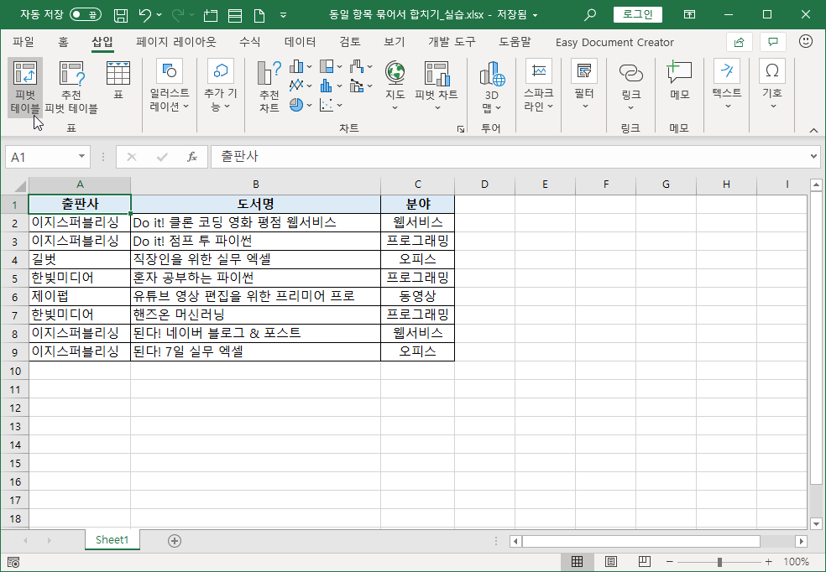
Task: Open the Link (링크) button
Action: (x=630, y=87)
